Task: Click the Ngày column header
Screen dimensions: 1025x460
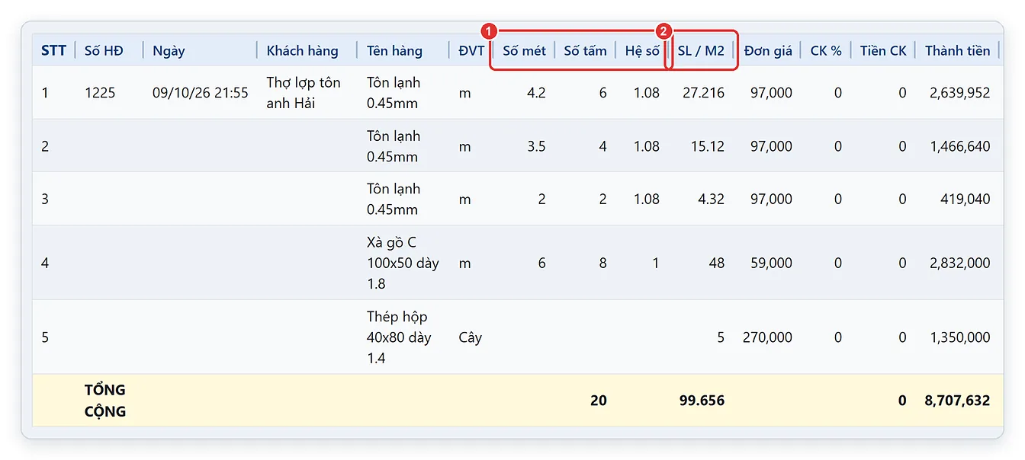Action: 169,51
